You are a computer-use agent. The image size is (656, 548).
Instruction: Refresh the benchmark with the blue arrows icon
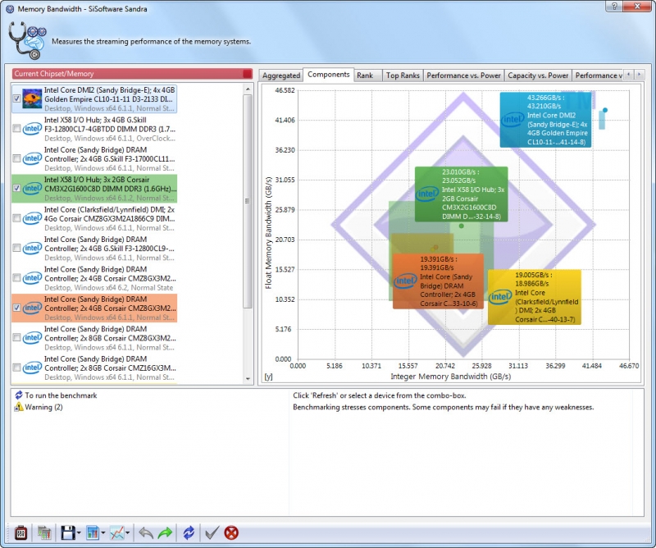pos(189,532)
